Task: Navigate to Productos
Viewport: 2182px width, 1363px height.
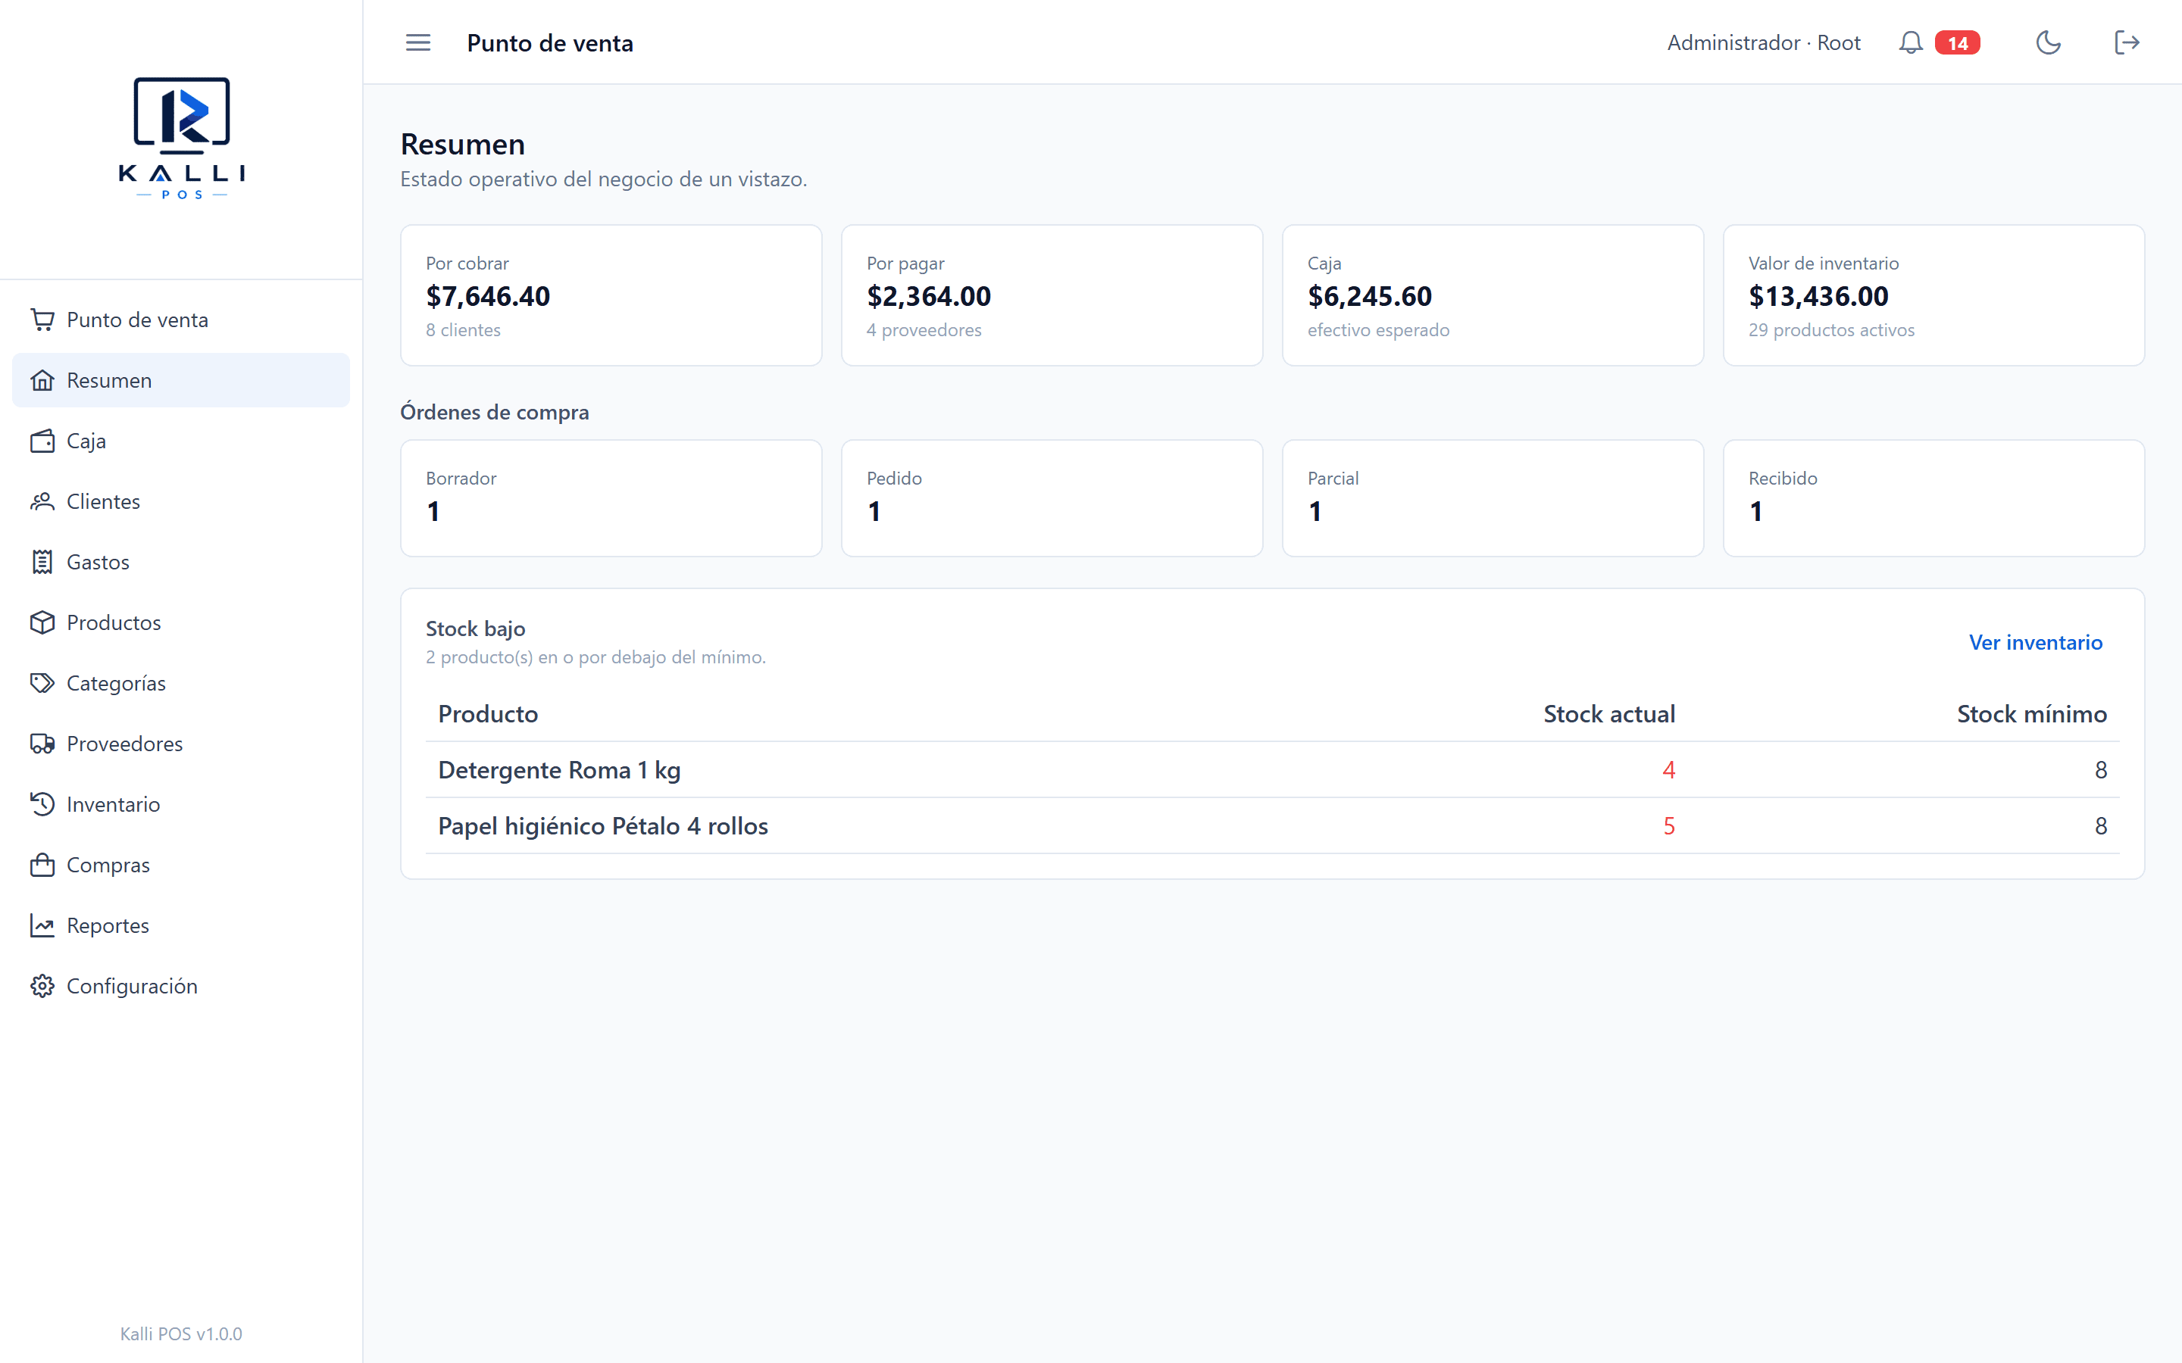Action: (181, 622)
